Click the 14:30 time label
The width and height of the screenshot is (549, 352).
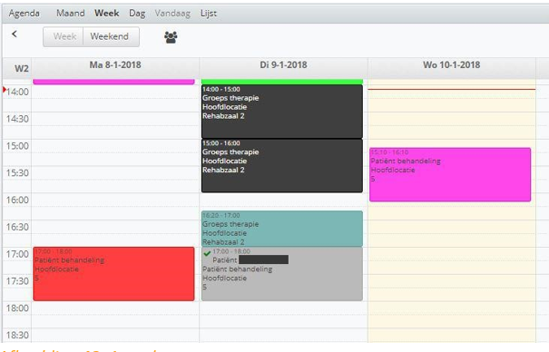[17, 119]
